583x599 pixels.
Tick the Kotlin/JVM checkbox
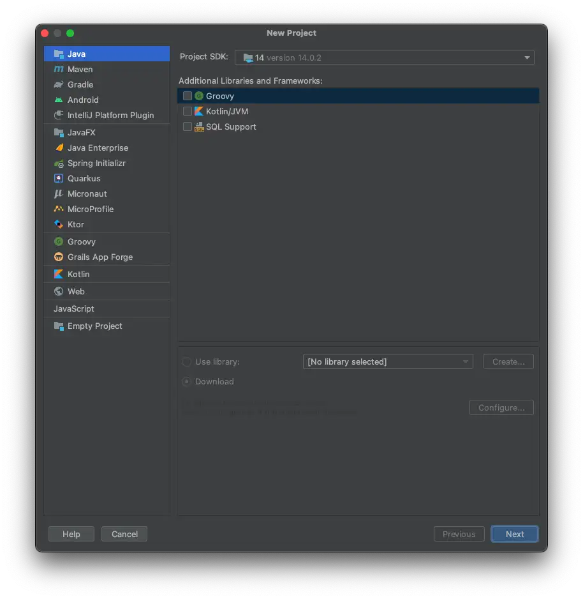click(x=188, y=111)
